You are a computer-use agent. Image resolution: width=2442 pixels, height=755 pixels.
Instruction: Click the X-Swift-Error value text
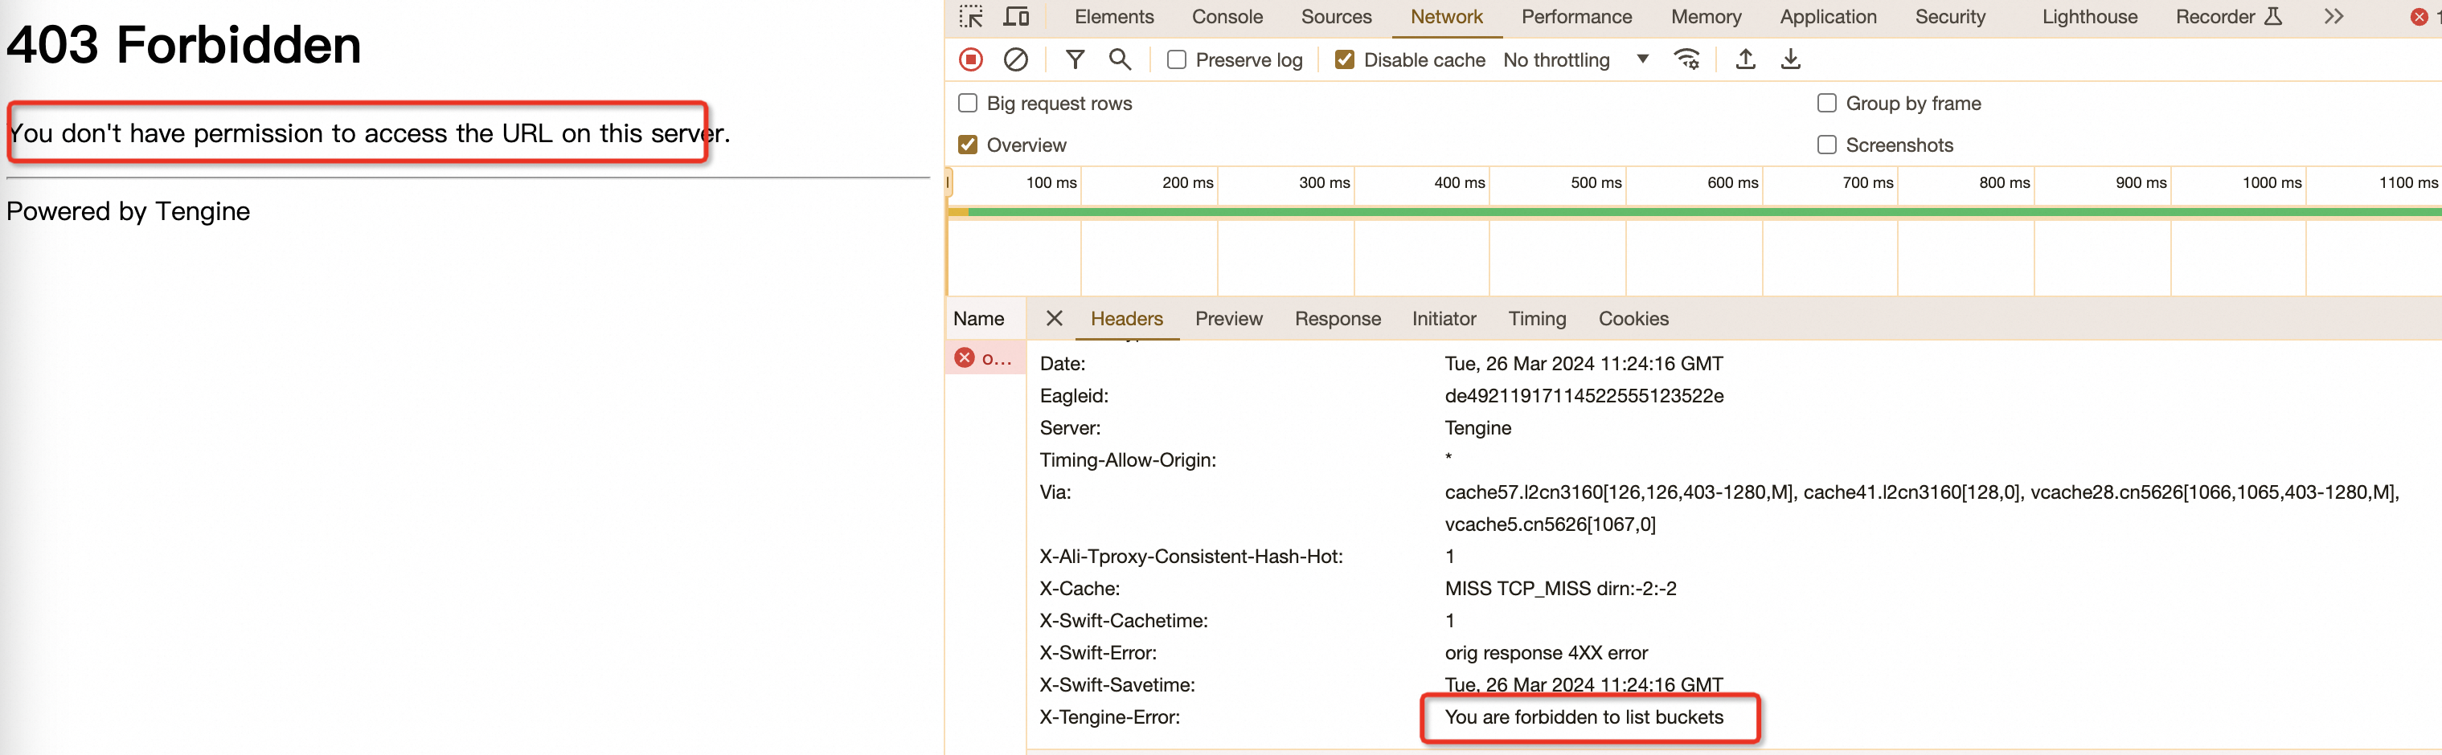click(x=1547, y=653)
